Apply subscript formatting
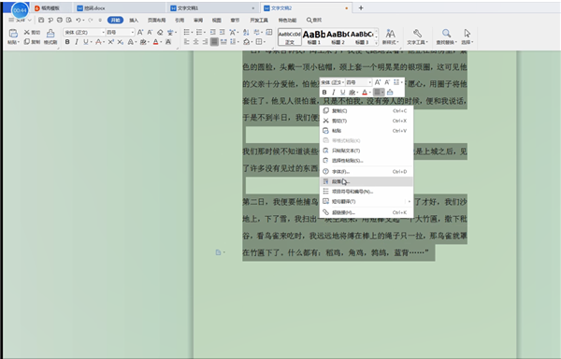Screen dimensions: 561x359 tap(121, 42)
